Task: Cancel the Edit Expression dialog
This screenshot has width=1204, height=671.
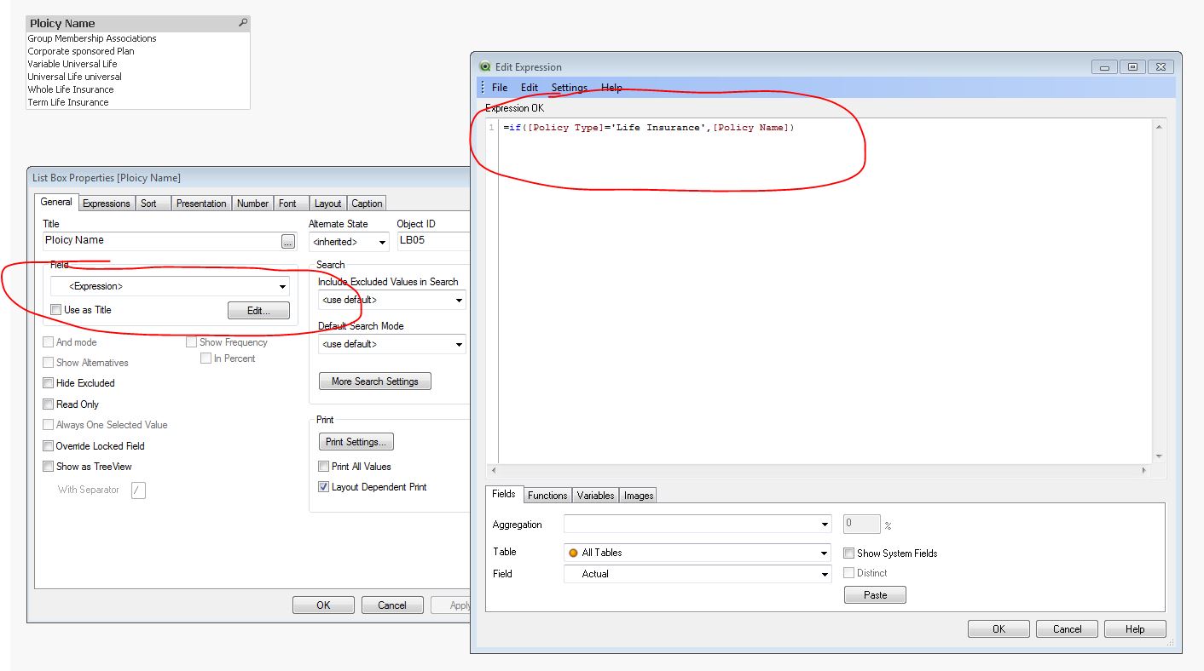Action: point(1067,629)
